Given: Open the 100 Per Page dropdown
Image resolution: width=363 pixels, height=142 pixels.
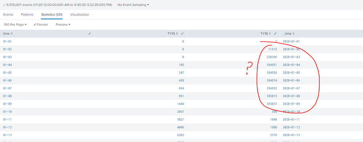Looking at the screenshot, I should [15, 25].
